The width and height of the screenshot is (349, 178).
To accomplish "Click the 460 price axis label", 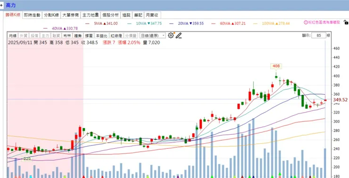I will [337, 49].
